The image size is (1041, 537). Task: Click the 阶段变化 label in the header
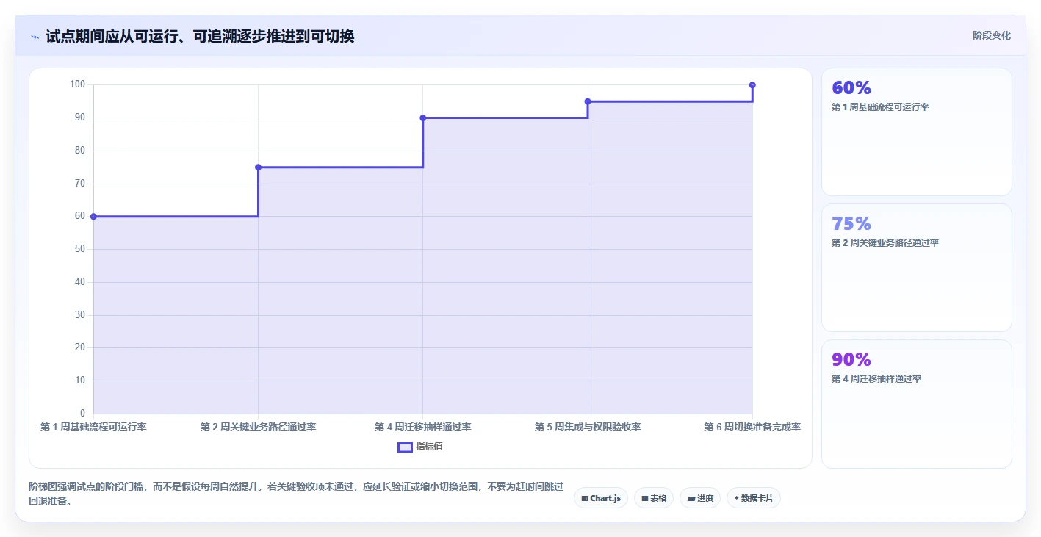pyautogui.click(x=992, y=35)
